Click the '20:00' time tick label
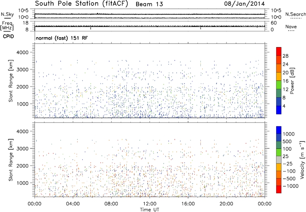 click(x=226, y=204)
